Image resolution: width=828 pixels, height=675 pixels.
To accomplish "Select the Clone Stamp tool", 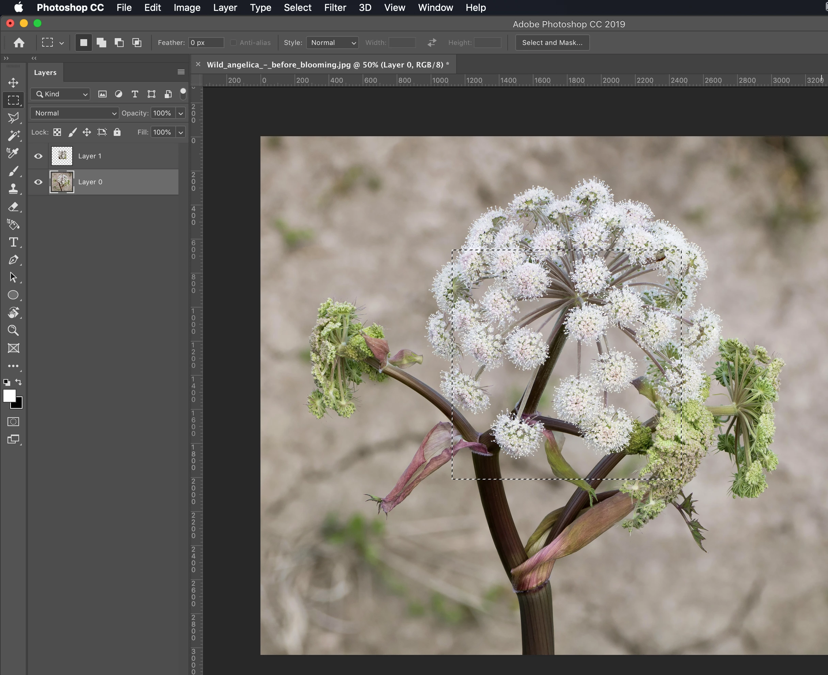I will [13, 189].
